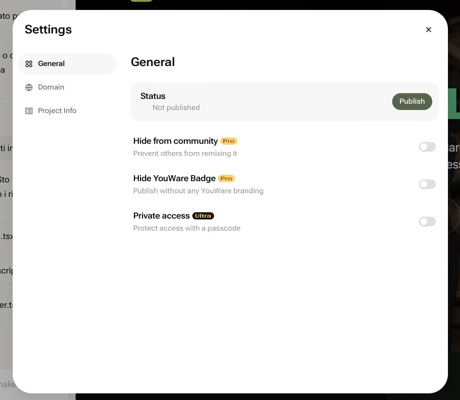Click the Pro badge beside Hide from community

pos(228,141)
